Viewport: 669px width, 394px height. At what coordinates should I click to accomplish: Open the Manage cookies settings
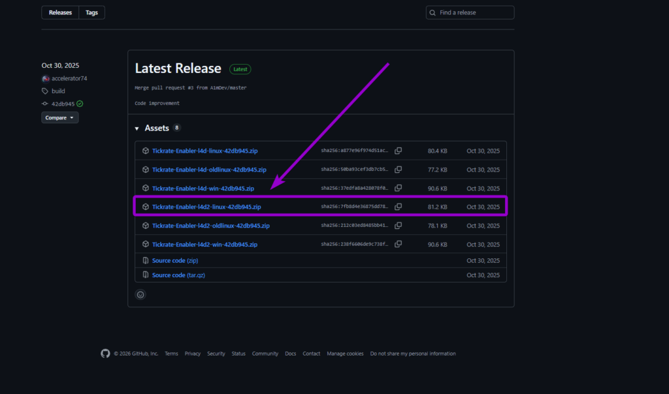coord(345,353)
